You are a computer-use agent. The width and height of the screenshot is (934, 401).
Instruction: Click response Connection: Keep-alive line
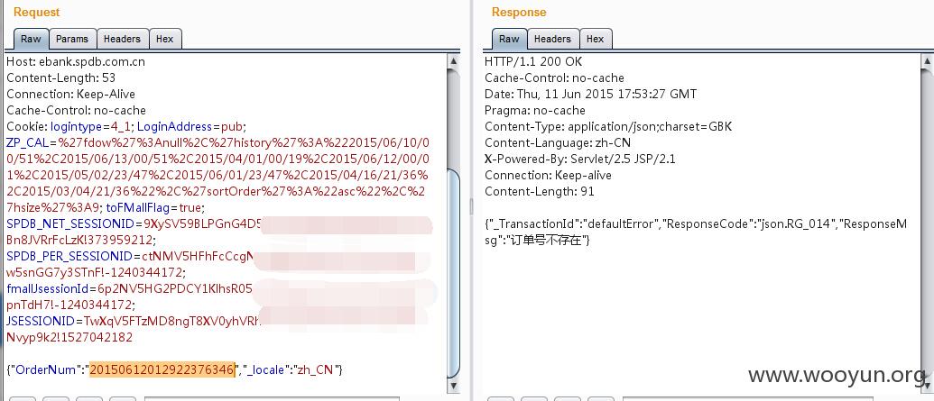tap(548, 175)
